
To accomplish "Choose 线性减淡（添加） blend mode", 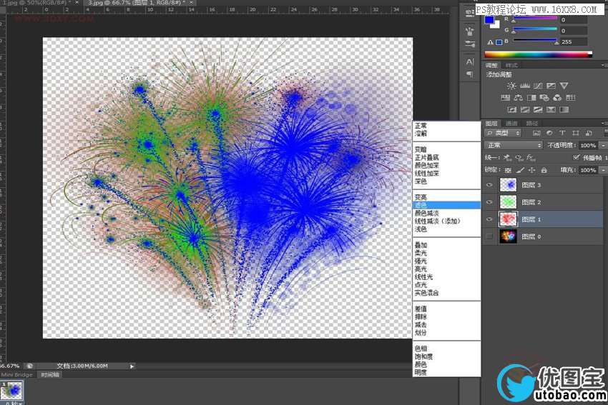I will point(446,221).
